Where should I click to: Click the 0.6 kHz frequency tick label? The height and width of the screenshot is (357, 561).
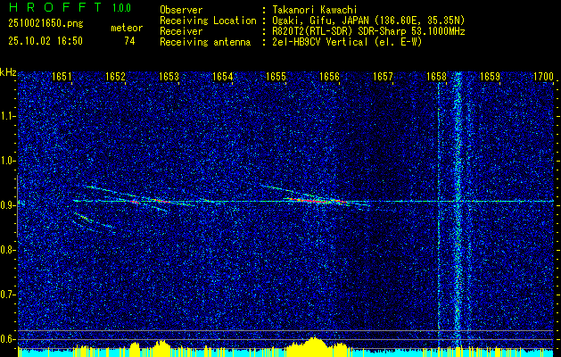click(8, 339)
